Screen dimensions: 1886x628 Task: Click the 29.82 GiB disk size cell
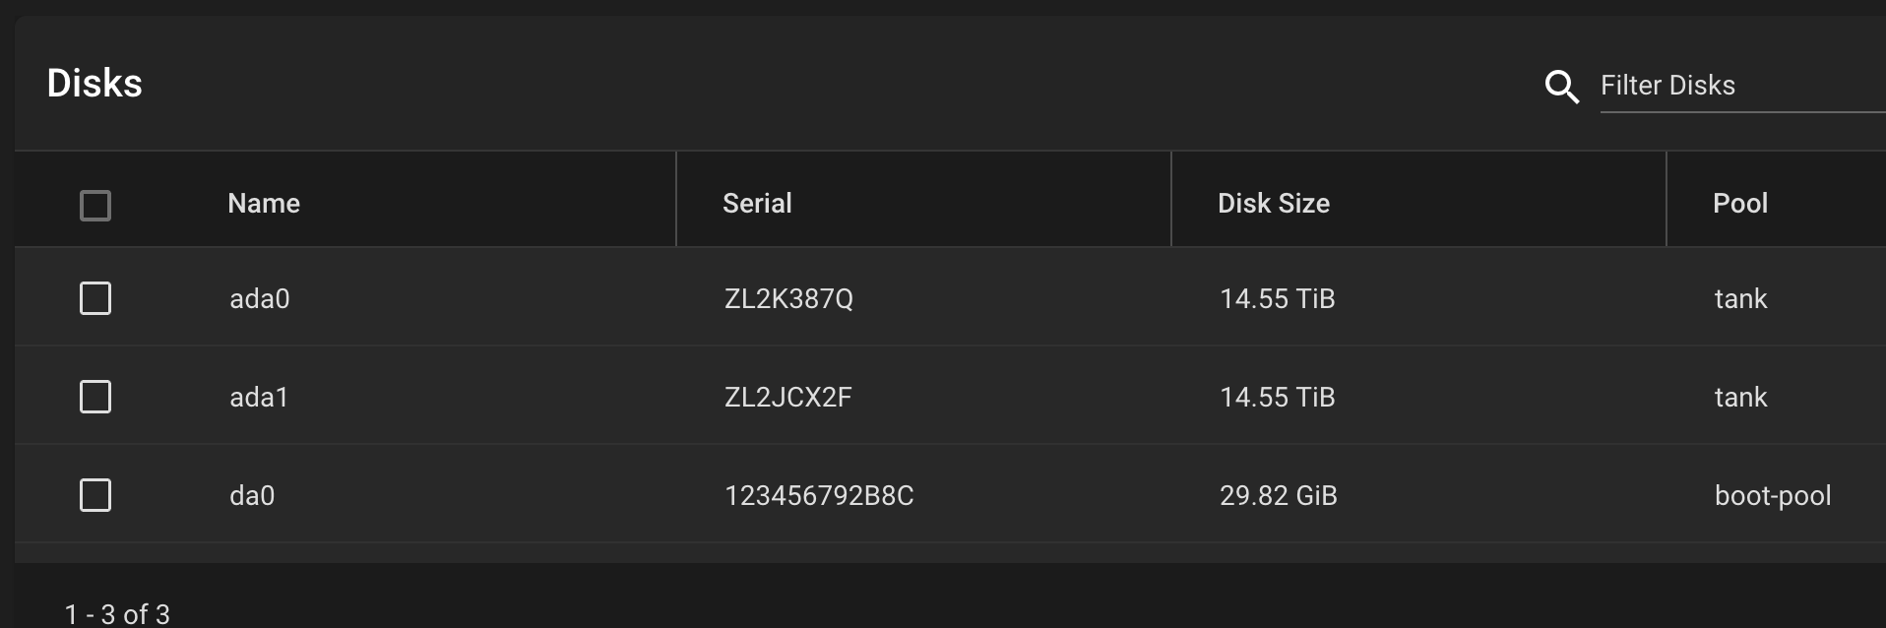point(1279,496)
